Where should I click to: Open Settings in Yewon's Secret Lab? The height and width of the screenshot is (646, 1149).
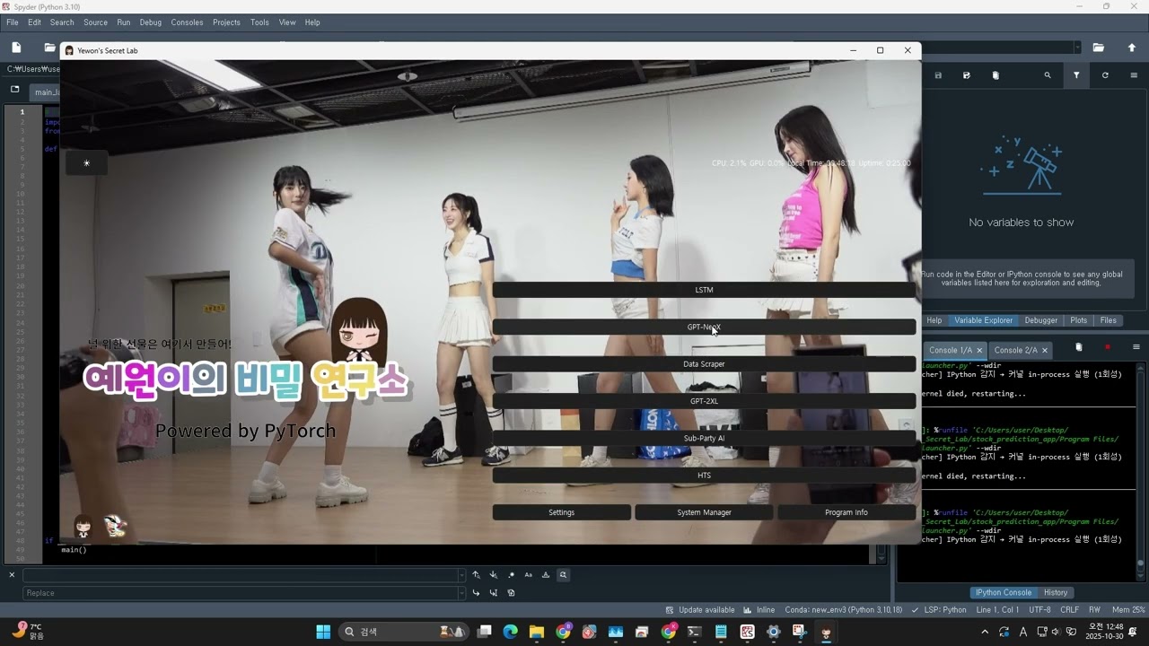(x=561, y=512)
